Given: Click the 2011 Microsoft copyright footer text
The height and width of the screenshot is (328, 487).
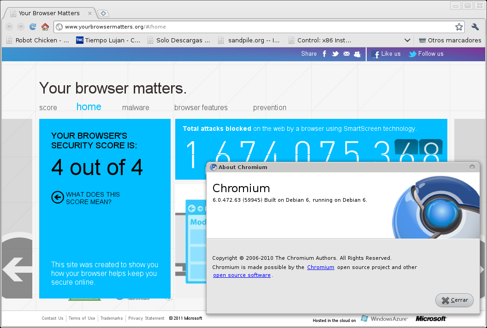Looking at the screenshot, I should (x=185, y=318).
